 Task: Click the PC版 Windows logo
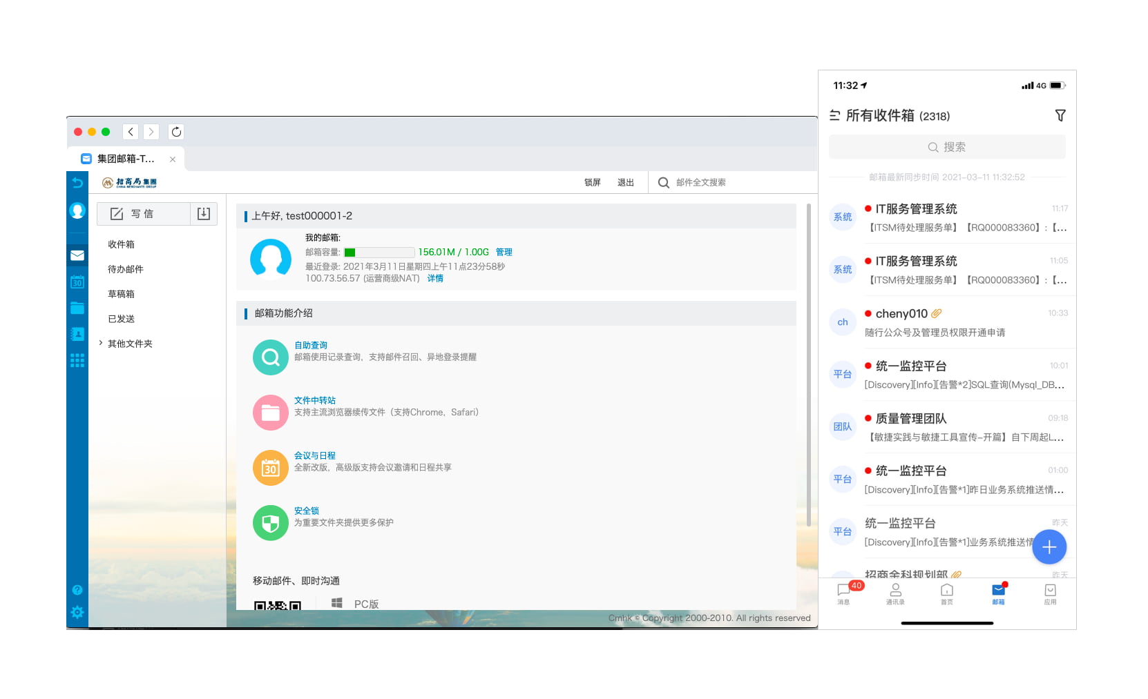coord(337,603)
